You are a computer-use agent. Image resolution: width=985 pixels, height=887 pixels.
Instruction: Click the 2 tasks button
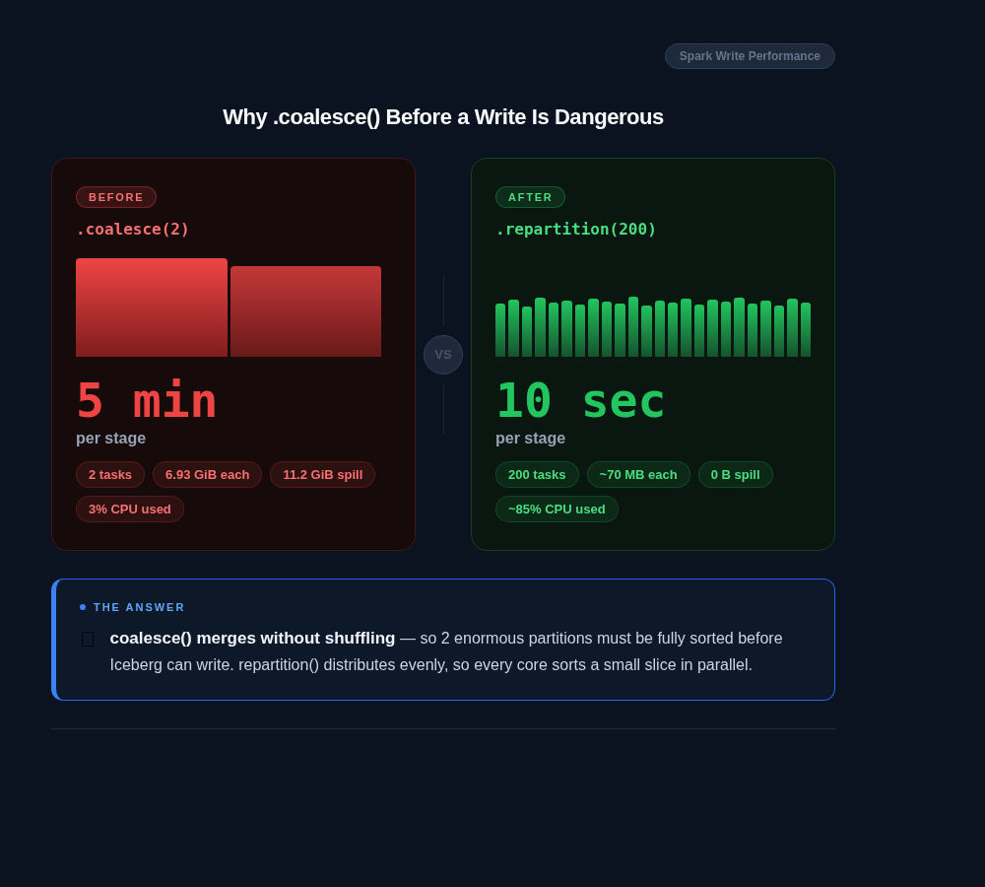point(109,474)
